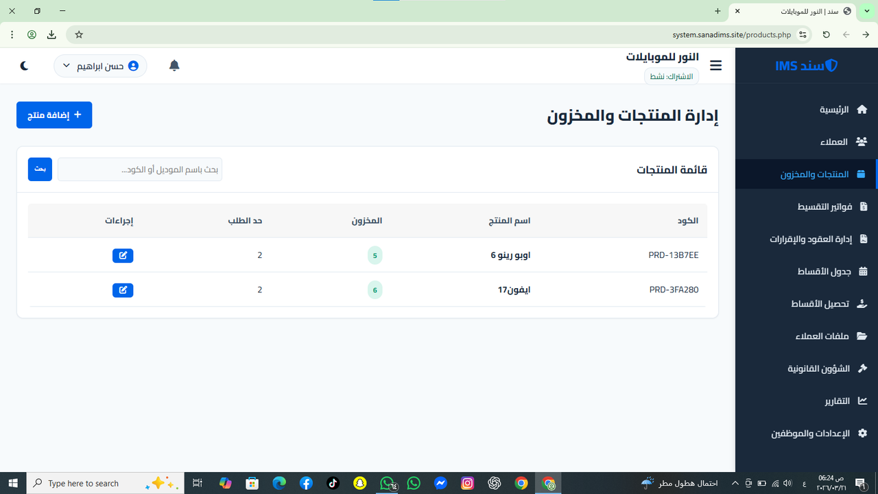This screenshot has width=878, height=494.
Task: Click the اسم المنتج column header
Action: pyautogui.click(x=509, y=221)
